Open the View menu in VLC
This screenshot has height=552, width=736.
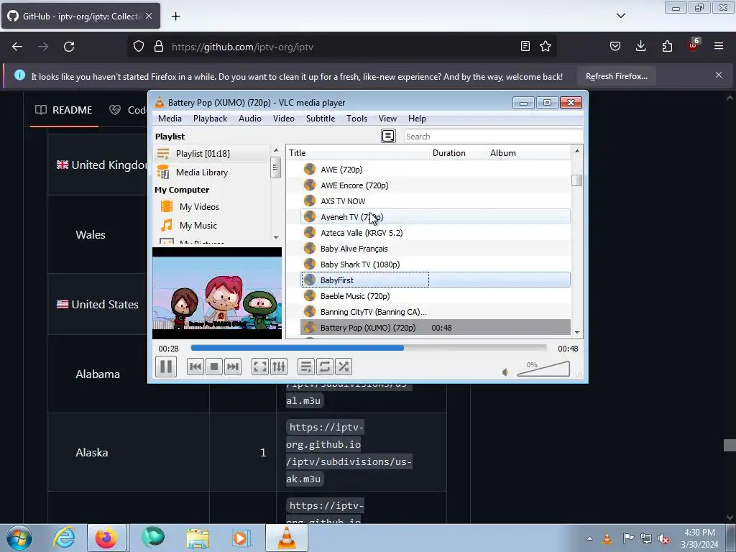click(387, 119)
